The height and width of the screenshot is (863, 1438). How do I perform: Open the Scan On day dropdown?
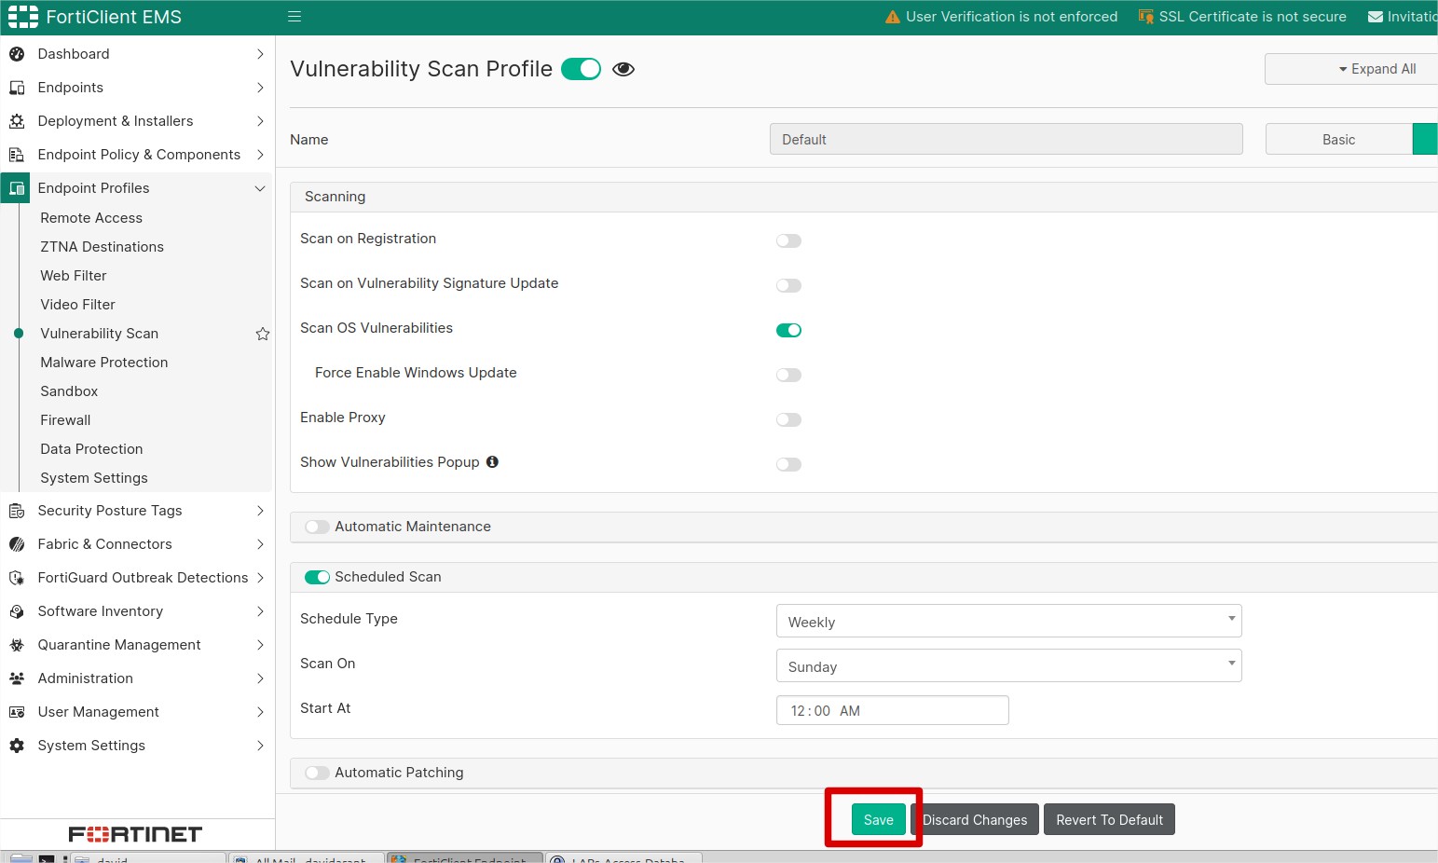tap(1008, 665)
